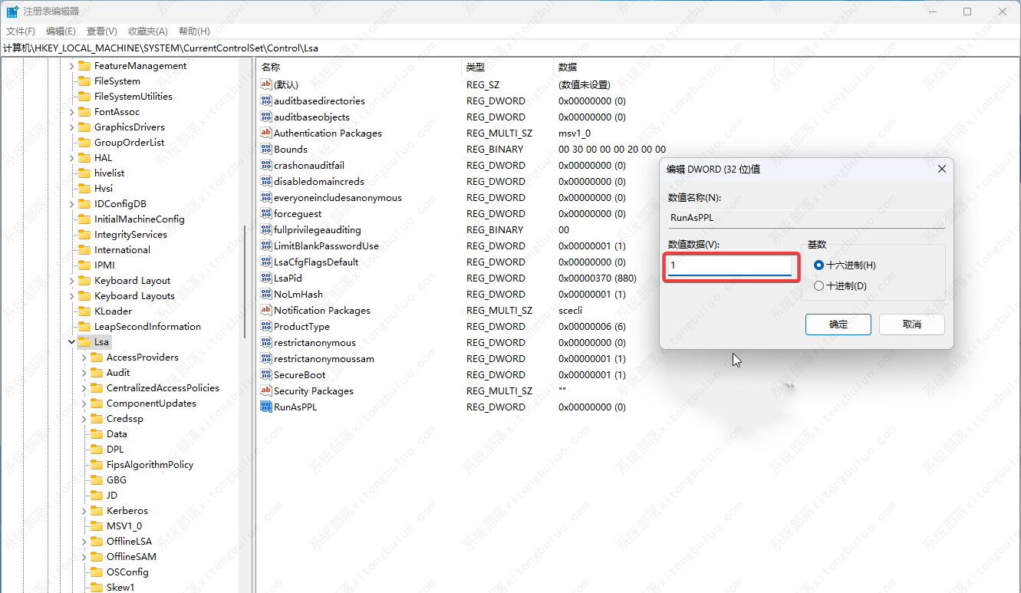Screen dimensions: 1021x593
Task: Expand the Keyboard Layout tree node
Action: (x=71, y=281)
